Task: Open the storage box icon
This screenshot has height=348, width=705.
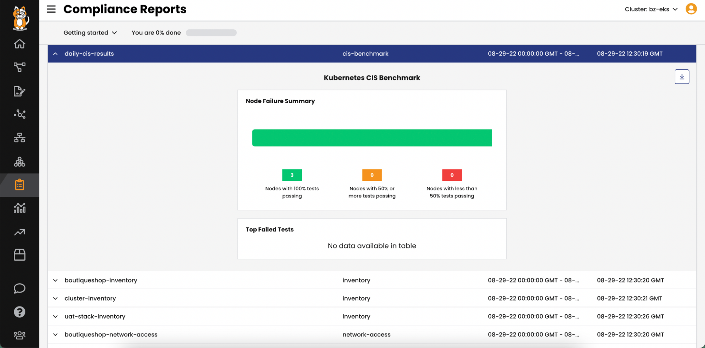Action: (x=19, y=255)
